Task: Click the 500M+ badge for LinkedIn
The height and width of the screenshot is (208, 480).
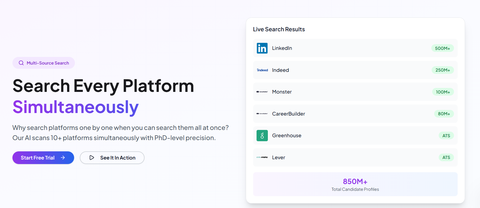Action: coord(442,48)
